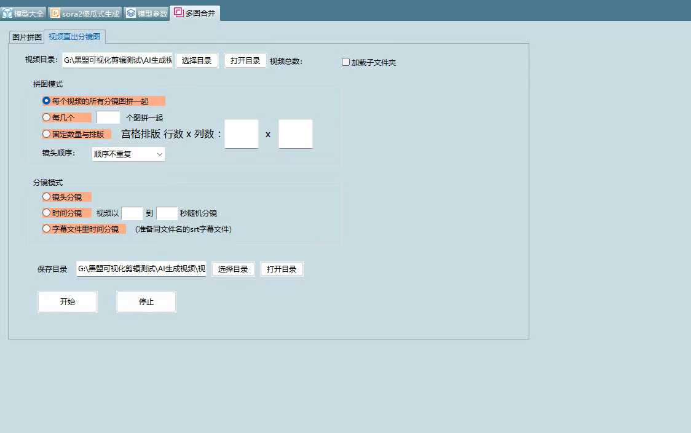Click the 多图合并 tab icon

tap(178, 12)
